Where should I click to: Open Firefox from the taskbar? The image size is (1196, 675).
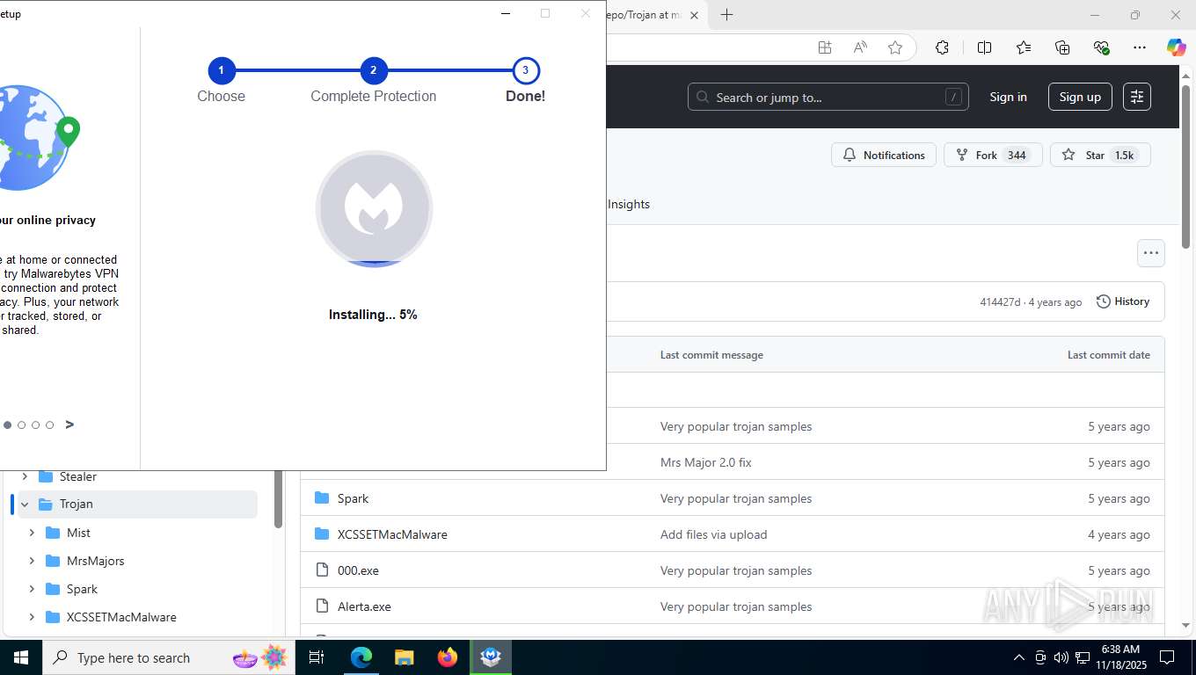tap(448, 657)
